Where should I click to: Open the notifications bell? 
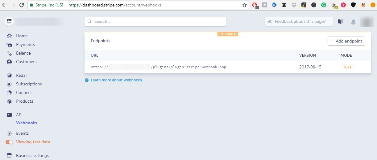353,22
